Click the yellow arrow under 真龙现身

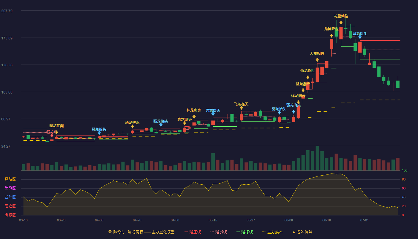pyautogui.click(x=185, y=123)
